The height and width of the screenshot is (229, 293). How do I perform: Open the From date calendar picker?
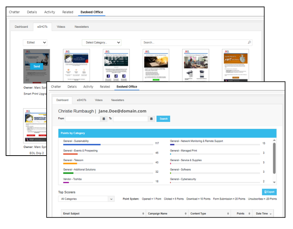click(104, 119)
